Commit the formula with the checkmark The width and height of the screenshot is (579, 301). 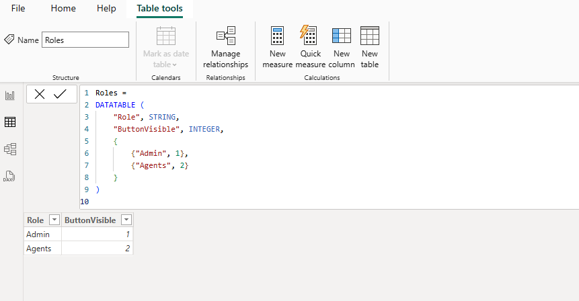click(x=61, y=95)
